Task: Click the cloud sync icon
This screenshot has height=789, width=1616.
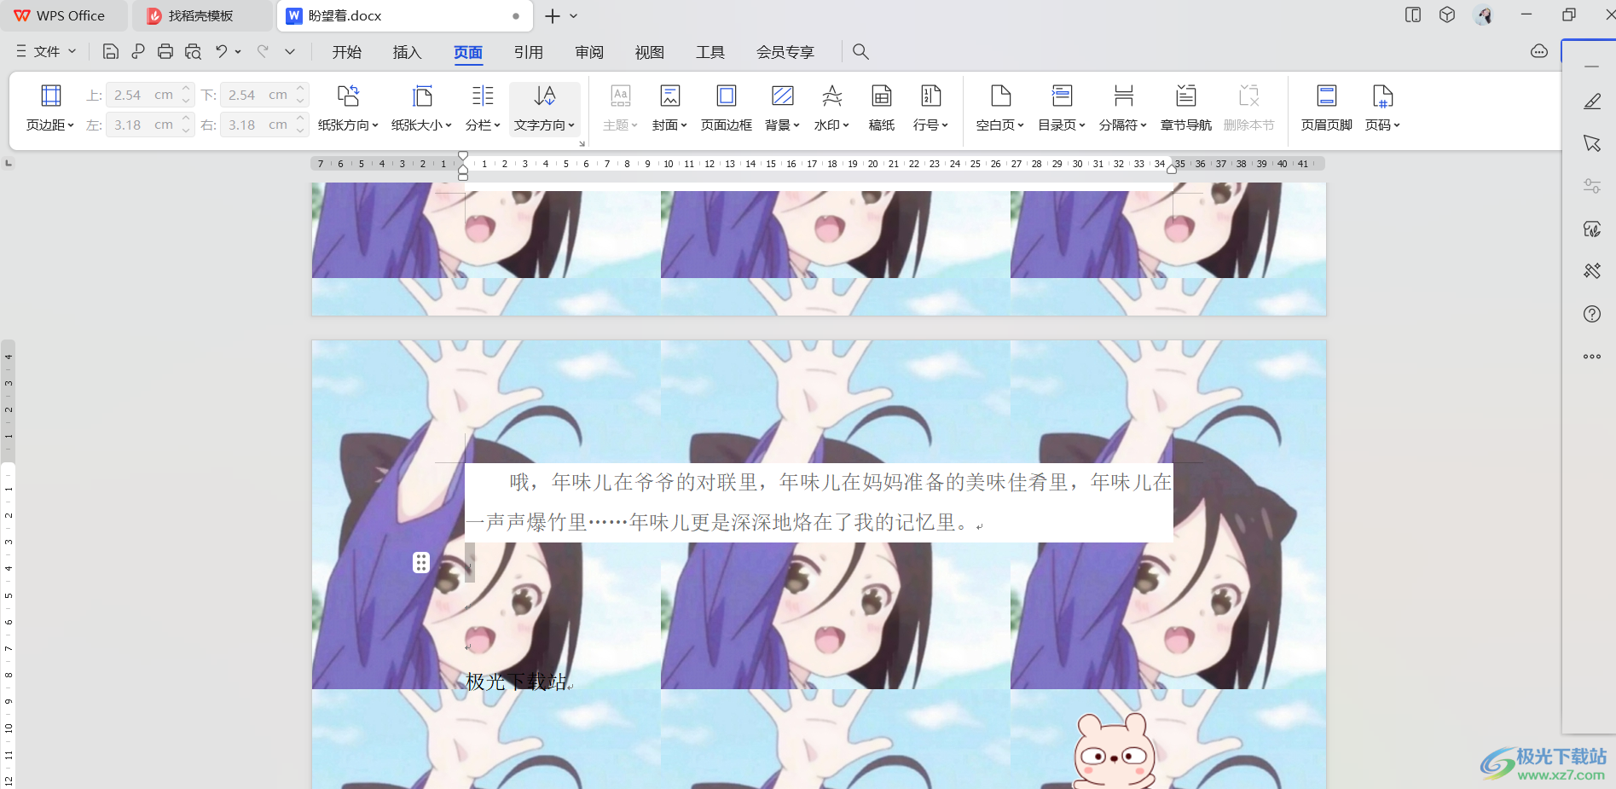Action: [x=1539, y=52]
